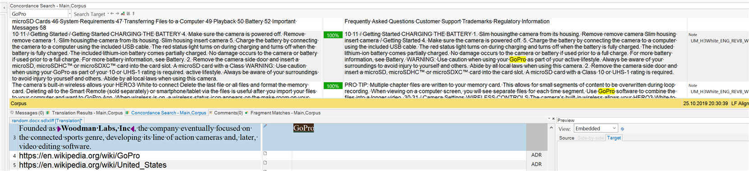
Task: Click source segment 5 United_States URL
Action: (x=93, y=165)
